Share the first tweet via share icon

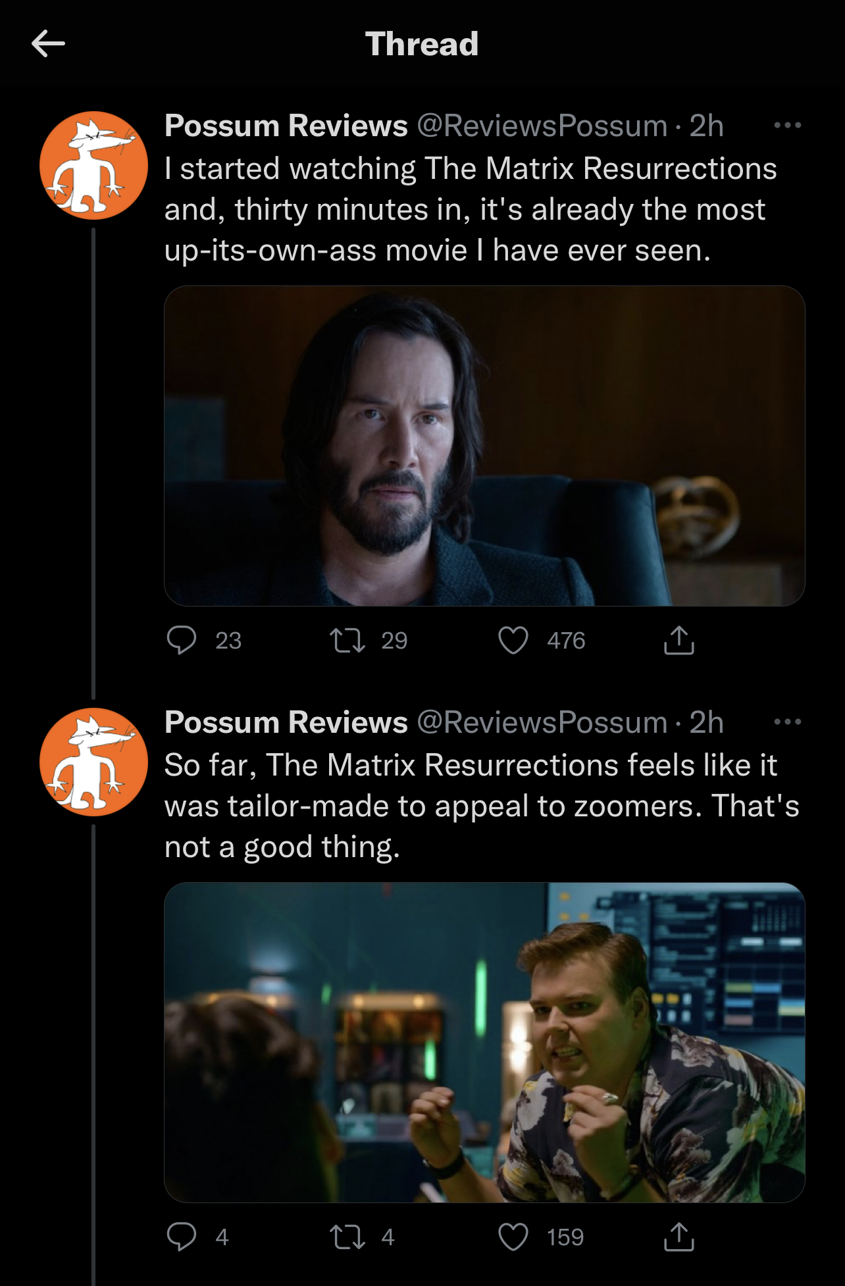coord(679,640)
